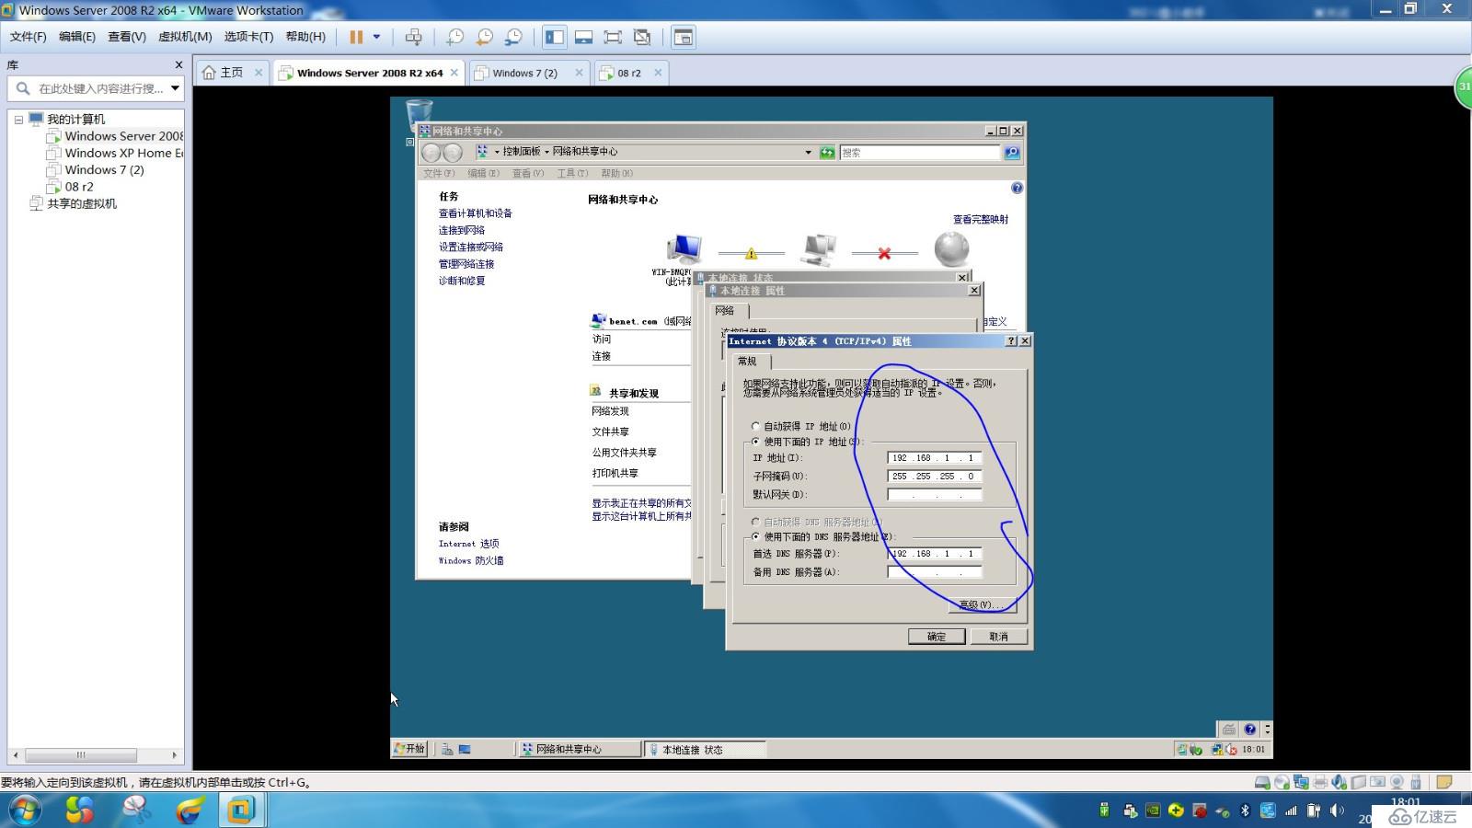Select 使用下面的 DNS 服务器地址 radio button
Image resolution: width=1472 pixels, height=828 pixels.
pos(755,536)
